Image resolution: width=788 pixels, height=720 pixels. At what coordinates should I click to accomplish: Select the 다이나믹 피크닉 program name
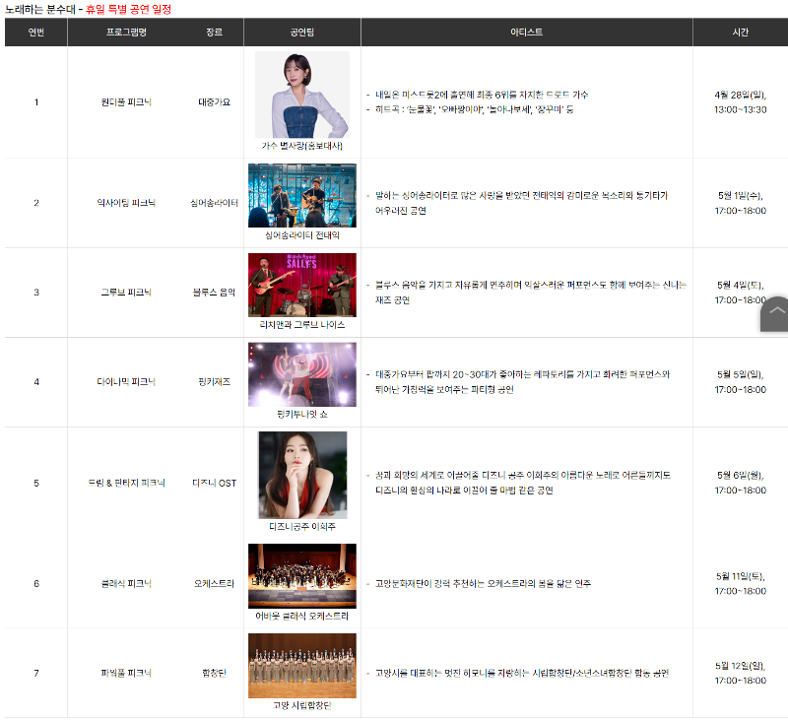click(126, 381)
